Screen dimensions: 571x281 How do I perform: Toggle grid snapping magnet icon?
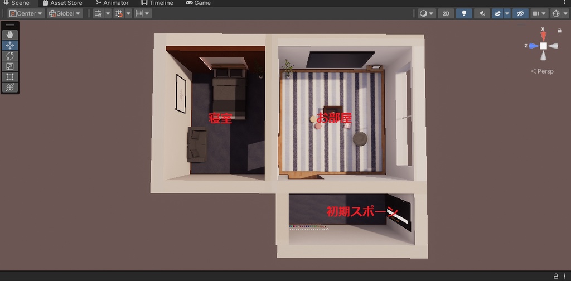coord(119,13)
